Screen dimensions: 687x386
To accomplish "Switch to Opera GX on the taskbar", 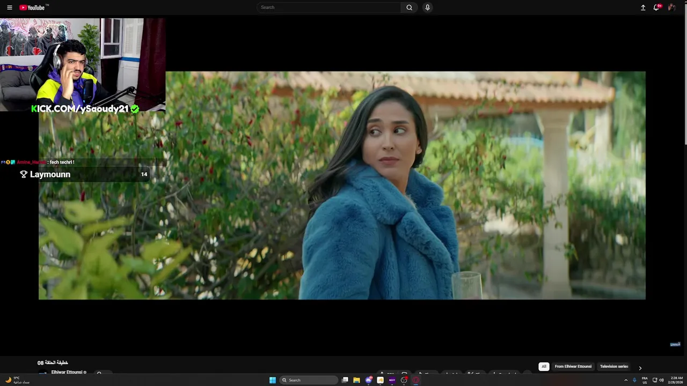I will tap(416, 380).
